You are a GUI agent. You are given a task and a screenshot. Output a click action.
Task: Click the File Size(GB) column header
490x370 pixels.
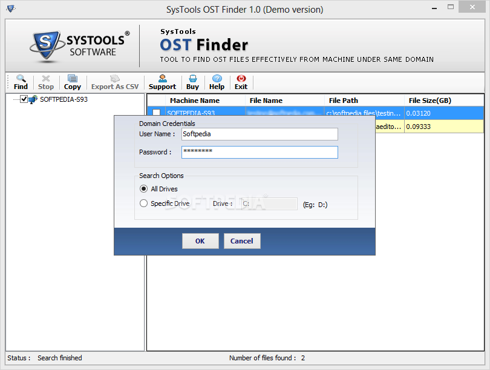click(x=444, y=101)
